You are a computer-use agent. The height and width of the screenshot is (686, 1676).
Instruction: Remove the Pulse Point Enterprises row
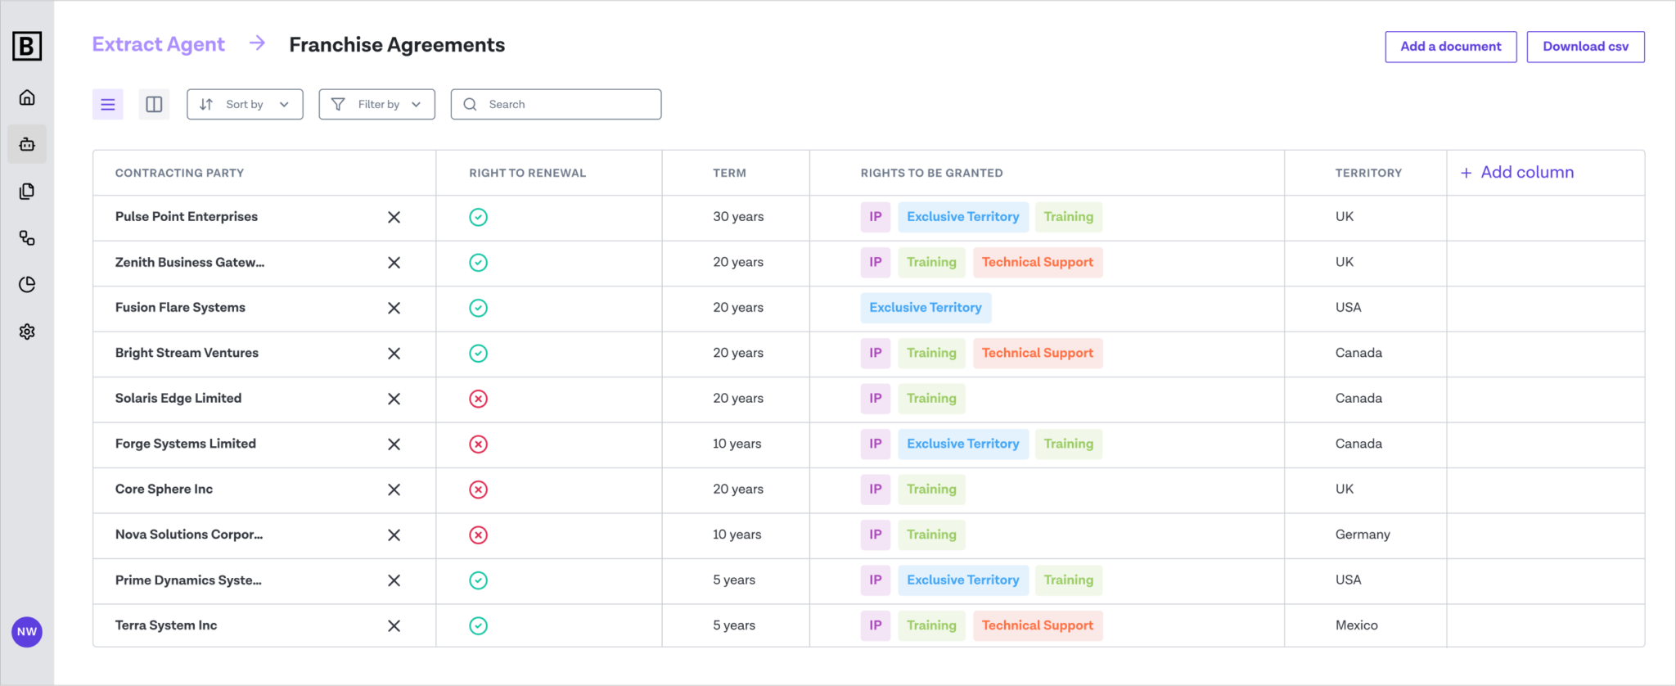[x=394, y=217]
